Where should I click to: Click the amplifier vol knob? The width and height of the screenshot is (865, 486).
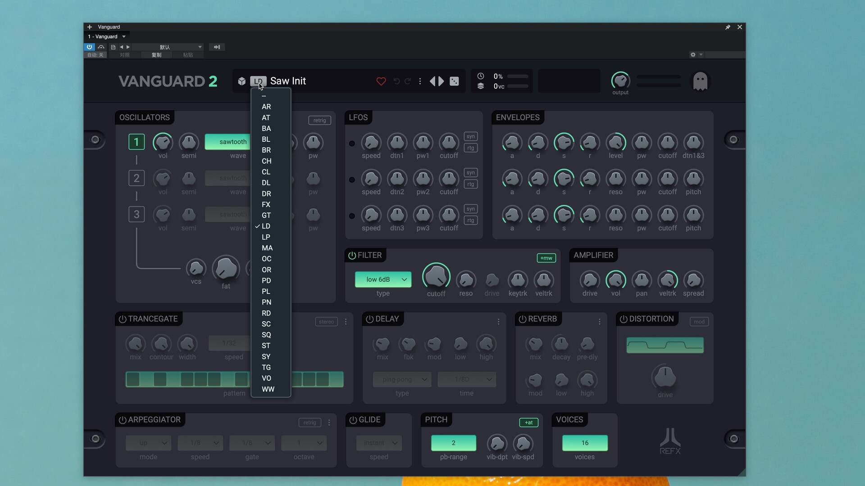[615, 280]
